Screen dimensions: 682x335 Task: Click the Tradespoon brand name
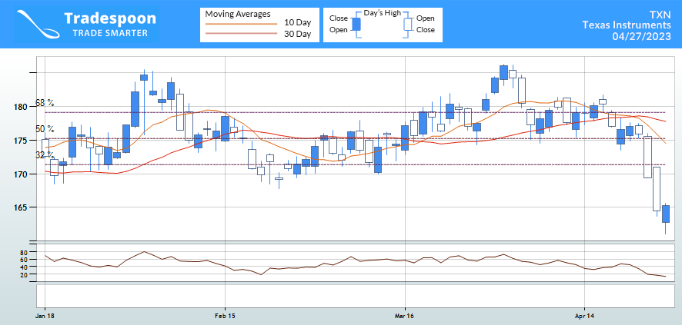pyautogui.click(x=109, y=18)
